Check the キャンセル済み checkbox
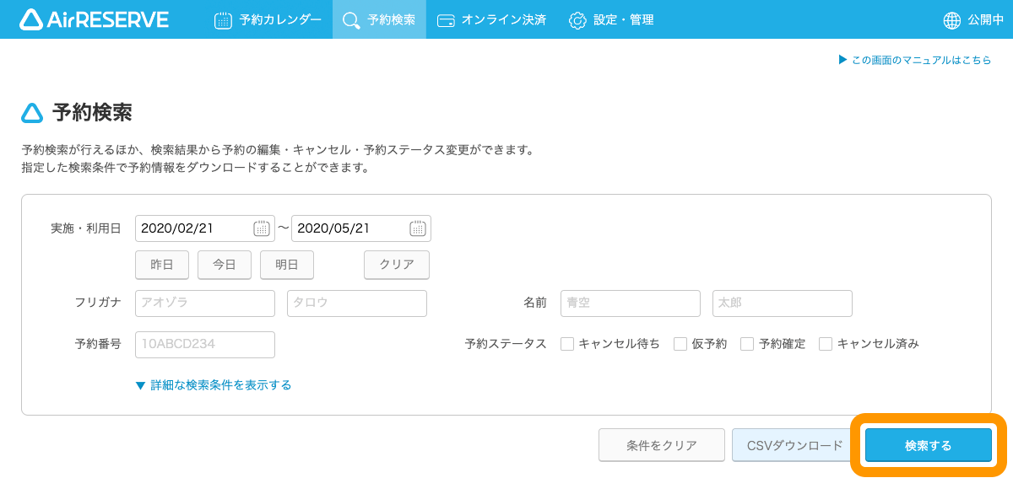The height and width of the screenshot is (494, 1013). point(826,344)
